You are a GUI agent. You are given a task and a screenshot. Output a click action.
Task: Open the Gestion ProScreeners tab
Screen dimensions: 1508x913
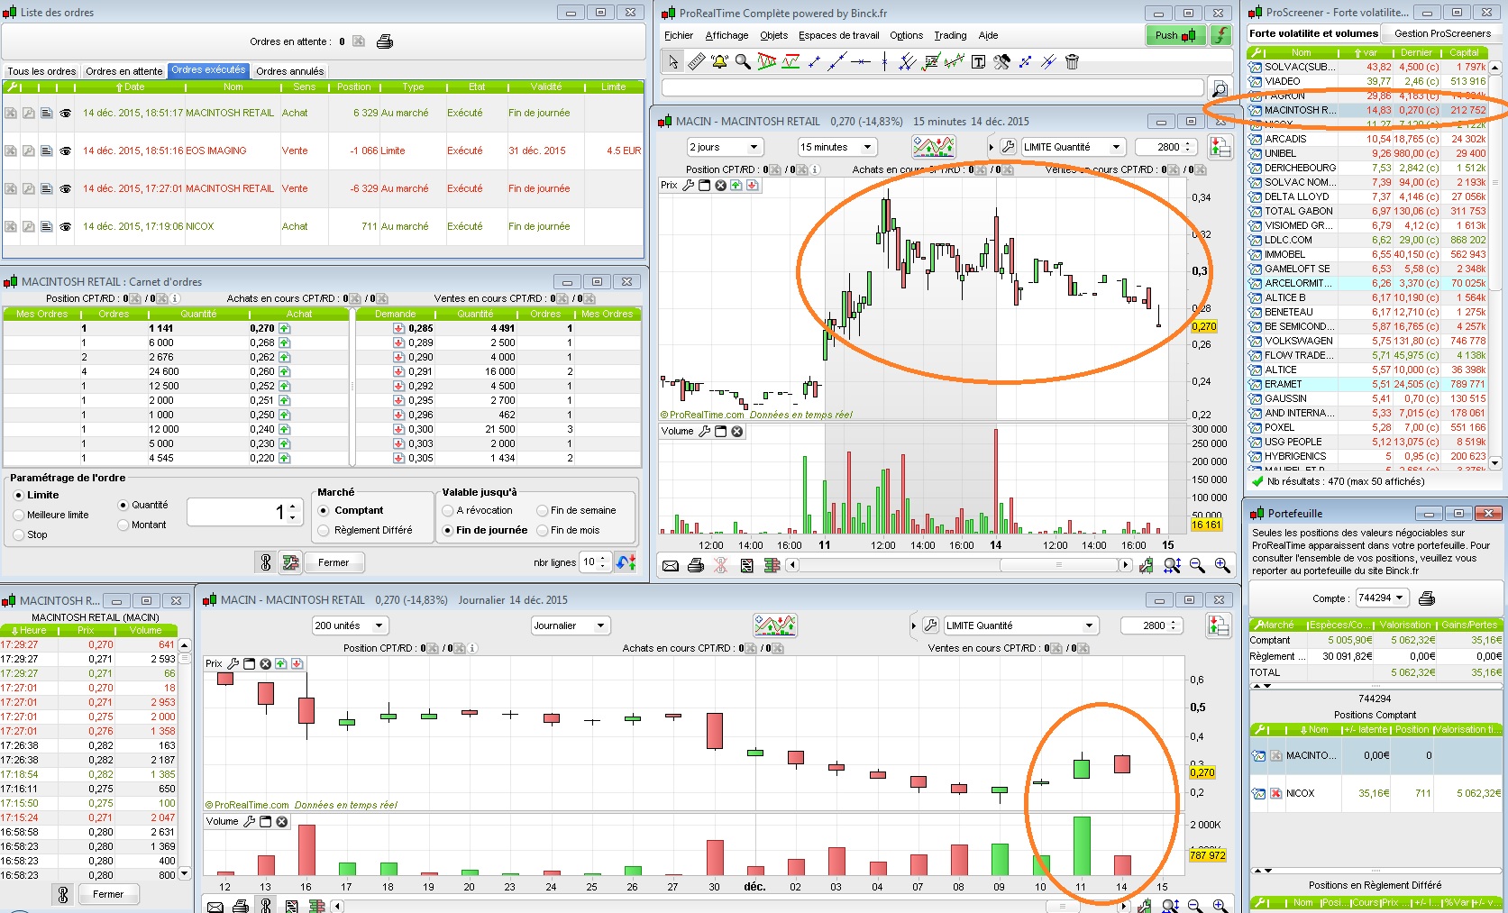1442,33
